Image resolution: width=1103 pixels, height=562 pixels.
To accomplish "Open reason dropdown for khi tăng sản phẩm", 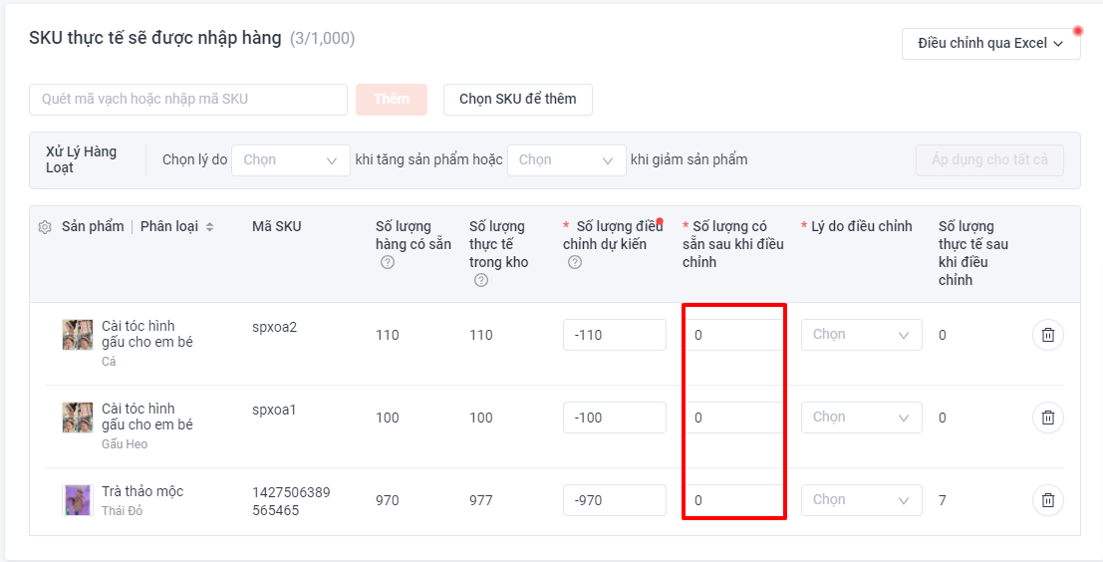I will coord(291,160).
